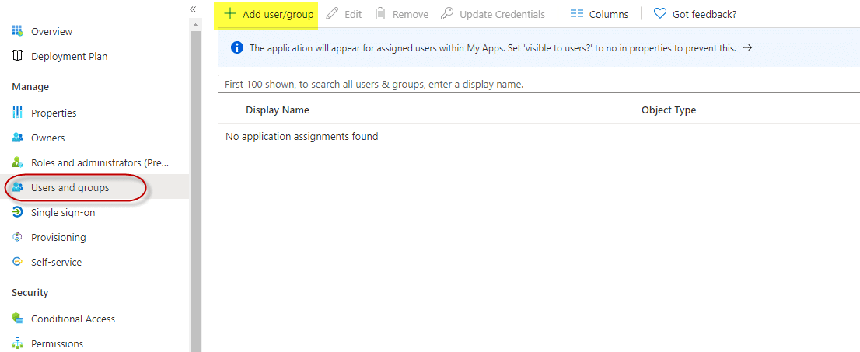Image resolution: width=860 pixels, height=352 pixels.
Task: Open Roles and administrators menu item
Action: (x=100, y=162)
